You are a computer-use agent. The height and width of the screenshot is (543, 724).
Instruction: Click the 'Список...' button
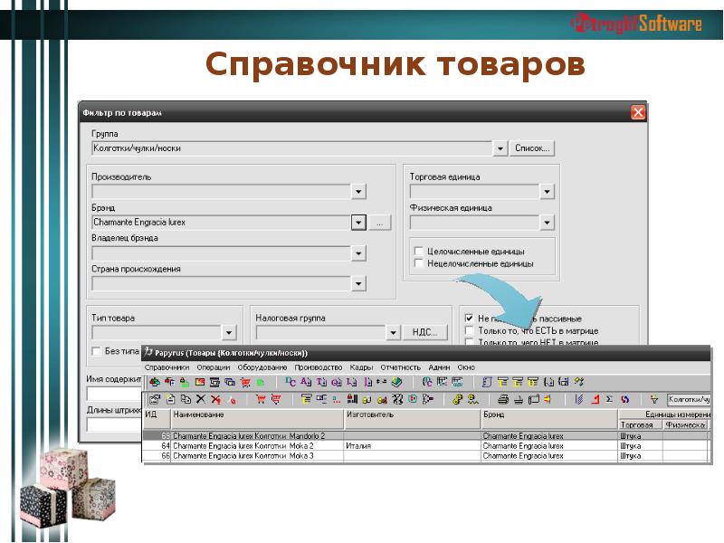[532, 148]
